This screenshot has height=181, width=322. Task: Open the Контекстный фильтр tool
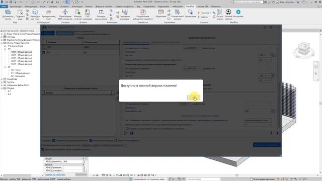(177, 15)
